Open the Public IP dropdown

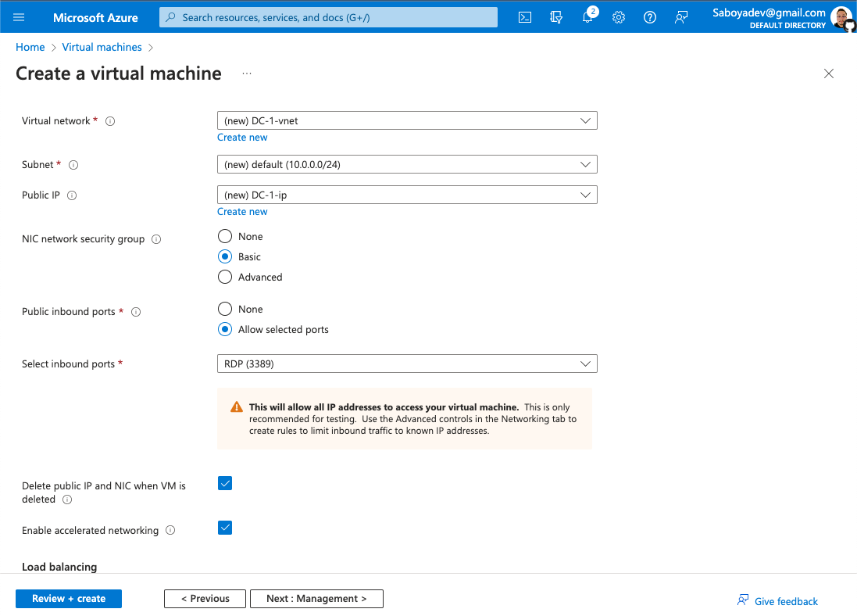[x=407, y=195]
